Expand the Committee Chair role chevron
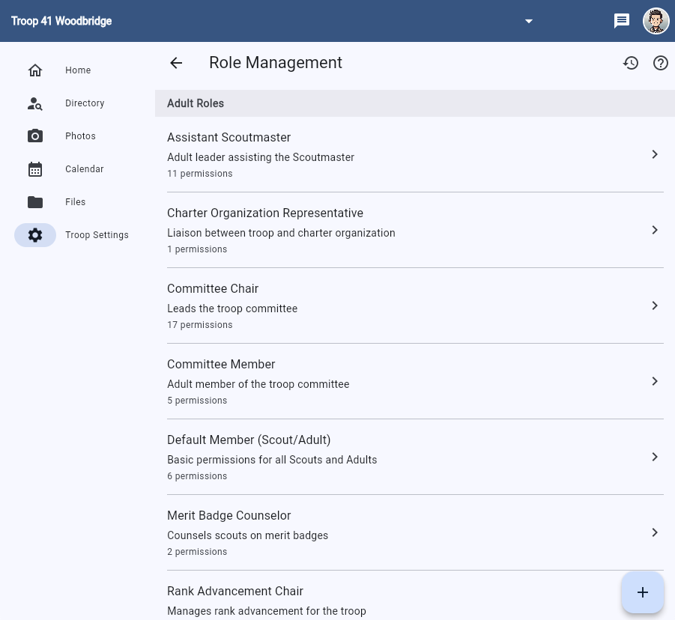Screen dimensions: 675x620 coord(655,306)
